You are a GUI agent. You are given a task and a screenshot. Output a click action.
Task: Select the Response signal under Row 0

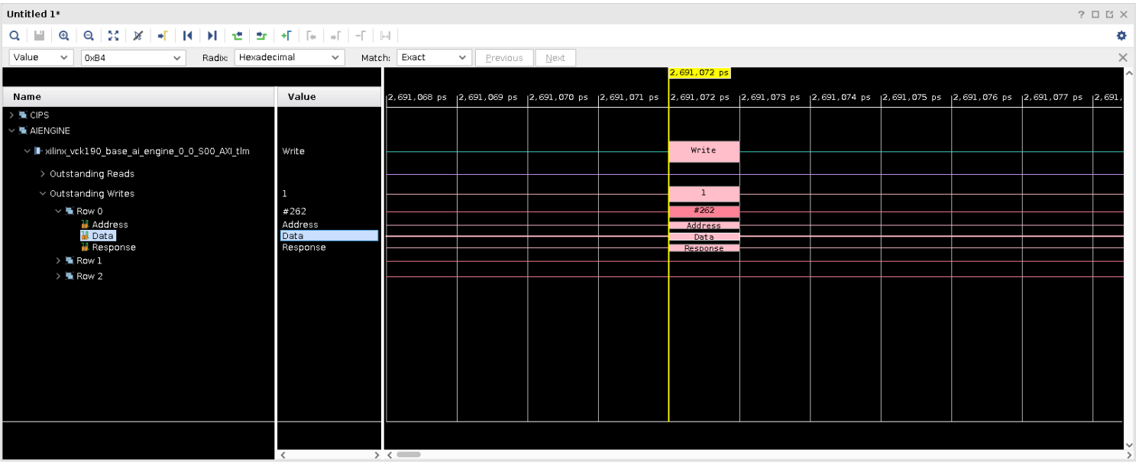point(113,247)
